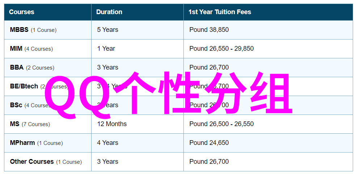
Task: Click the 1st Year Tuition Fees header
Action: coord(220,12)
